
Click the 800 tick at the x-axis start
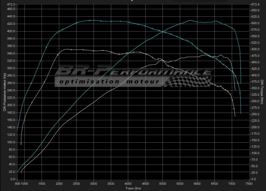click(18, 184)
